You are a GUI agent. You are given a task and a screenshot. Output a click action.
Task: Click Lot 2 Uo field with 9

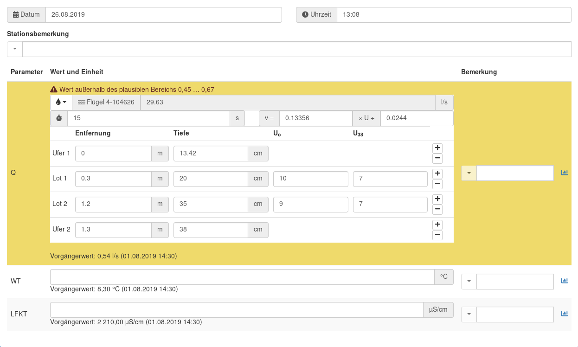311,205
